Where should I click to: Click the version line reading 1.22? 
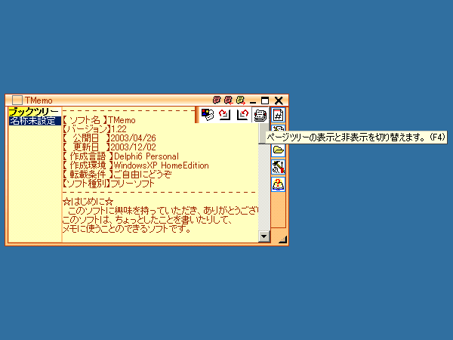[94, 129]
